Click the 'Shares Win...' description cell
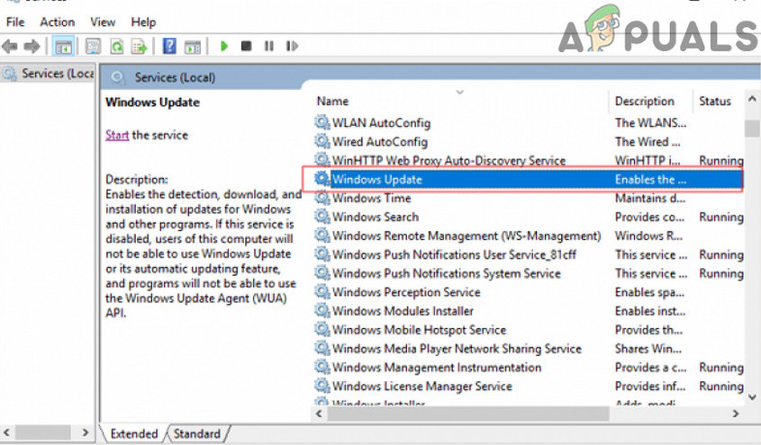Viewport: 761px width, 445px height. [648, 349]
